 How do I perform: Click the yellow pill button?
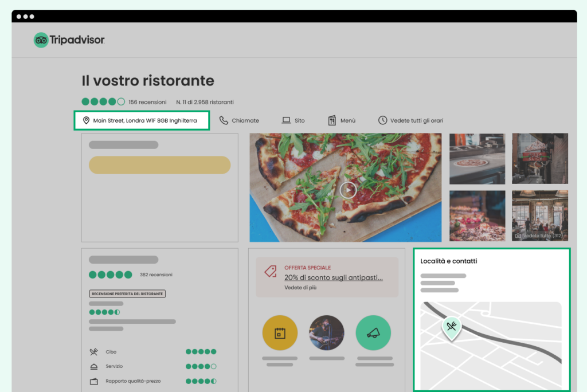tap(159, 164)
